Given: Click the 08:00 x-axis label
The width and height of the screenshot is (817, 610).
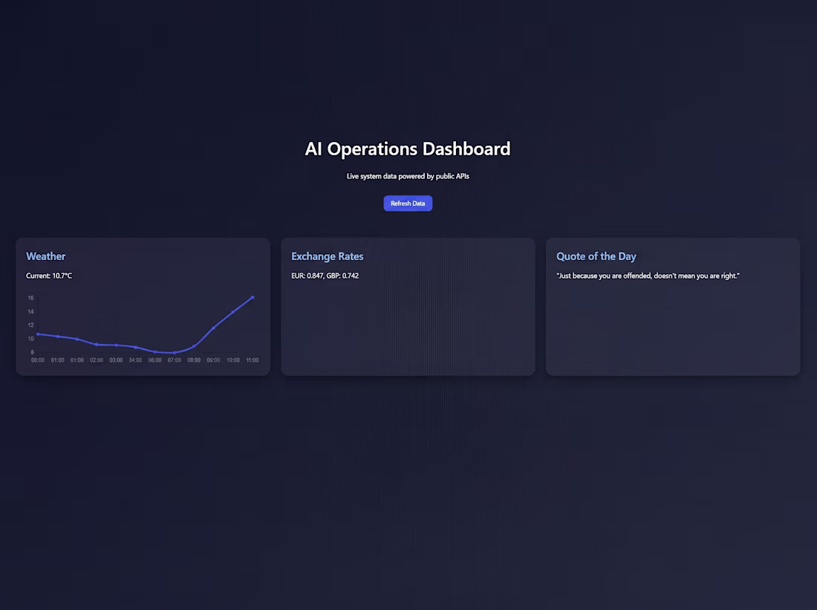Looking at the screenshot, I should [194, 360].
